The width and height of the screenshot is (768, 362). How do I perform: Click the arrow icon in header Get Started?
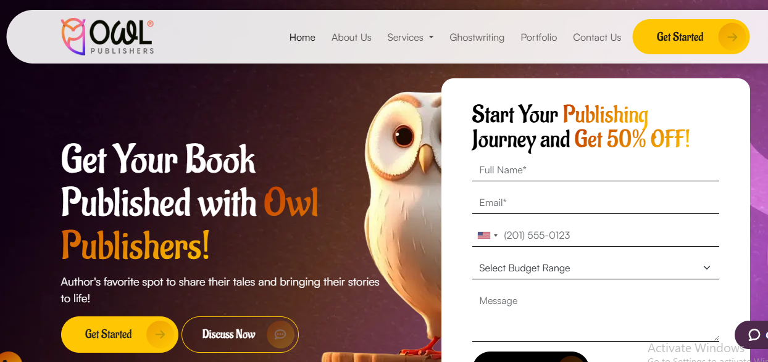click(732, 37)
